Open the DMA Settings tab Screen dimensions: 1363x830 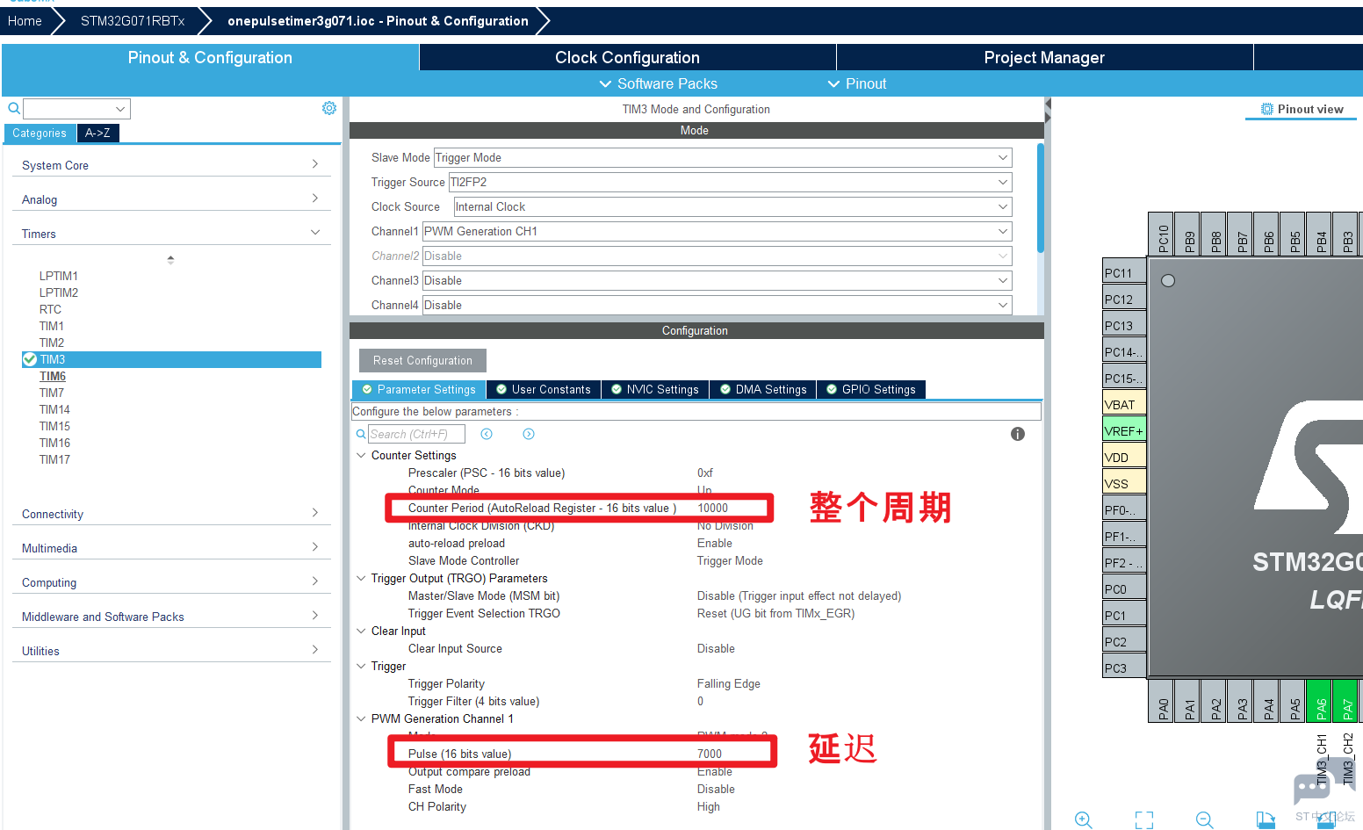pos(763,389)
